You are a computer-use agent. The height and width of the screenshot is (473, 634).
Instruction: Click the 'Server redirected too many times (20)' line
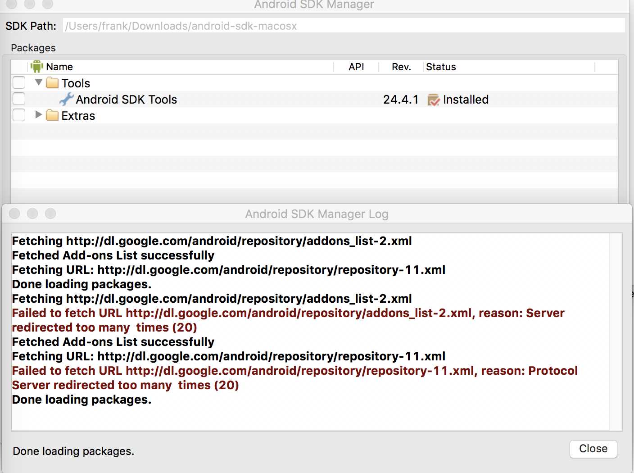(126, 385)
